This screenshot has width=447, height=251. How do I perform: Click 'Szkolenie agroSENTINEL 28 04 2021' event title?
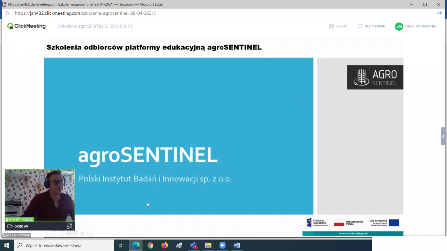coord(95,26)
